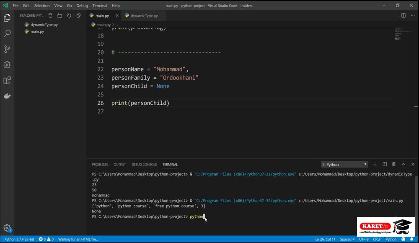Viewport: 419px width, 243px height.
Task: Split the terminal panel
Action: 385,164
